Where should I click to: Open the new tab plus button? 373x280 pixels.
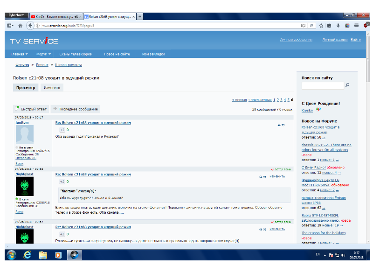140,16
